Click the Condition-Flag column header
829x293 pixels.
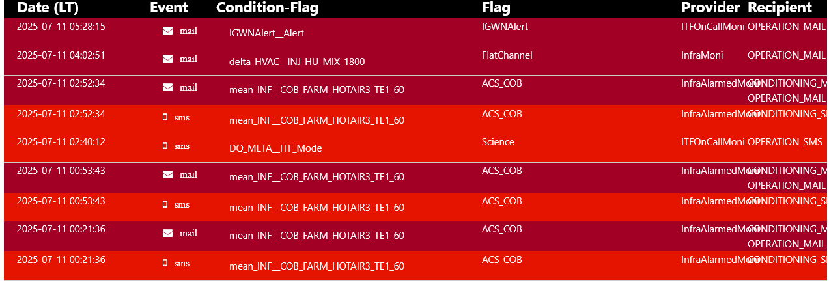click(x=268, y=8)
